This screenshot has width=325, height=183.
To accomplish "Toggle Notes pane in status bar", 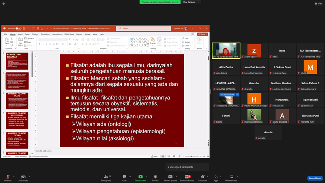I will click(154, 156).
